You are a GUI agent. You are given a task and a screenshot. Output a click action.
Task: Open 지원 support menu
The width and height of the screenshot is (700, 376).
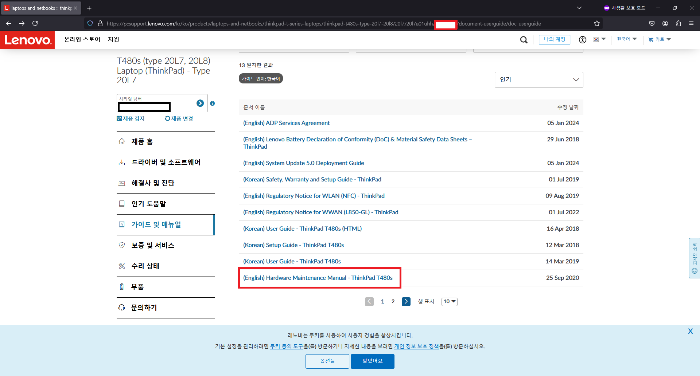(113, 39)
